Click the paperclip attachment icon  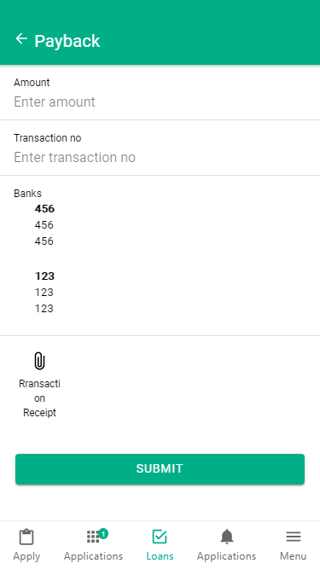point(39,361)
